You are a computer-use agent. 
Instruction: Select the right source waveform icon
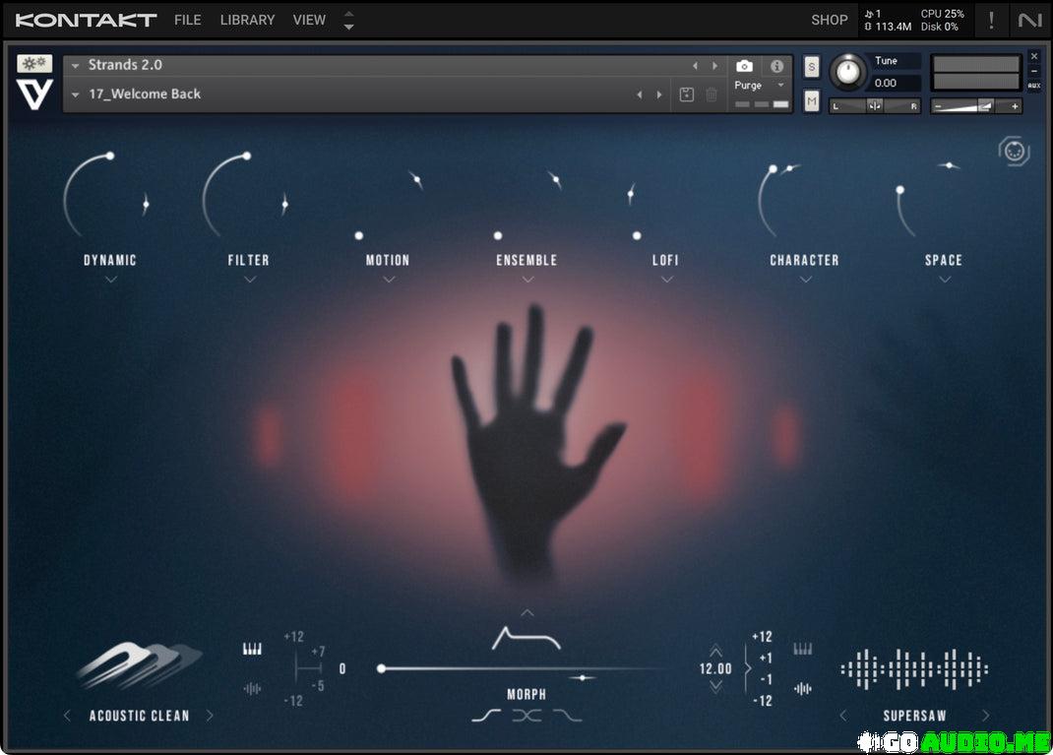click(x=803, y=688)
